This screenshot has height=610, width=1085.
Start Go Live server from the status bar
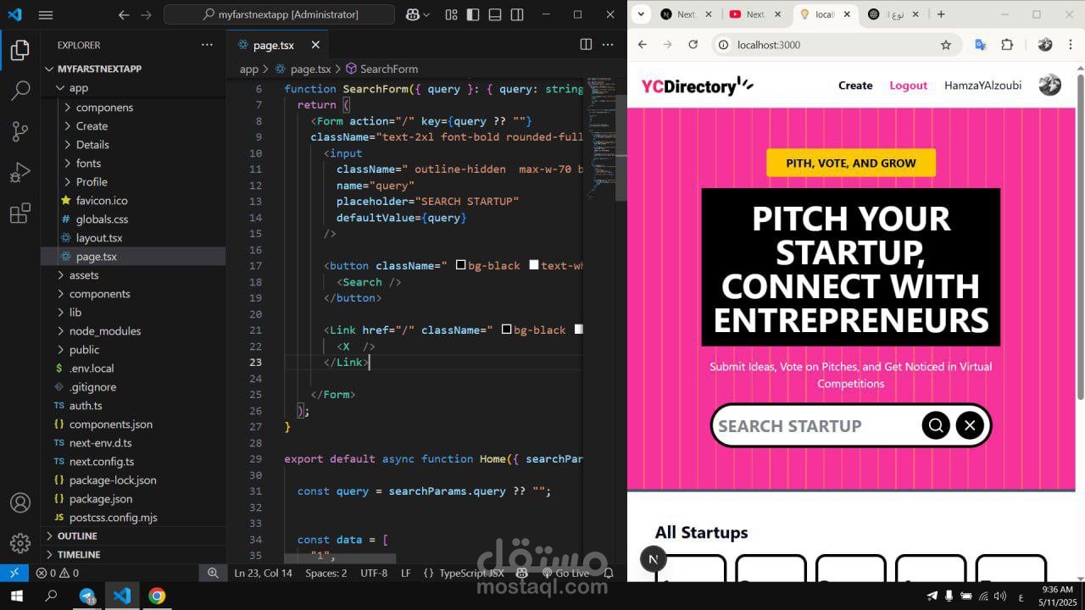565,573
